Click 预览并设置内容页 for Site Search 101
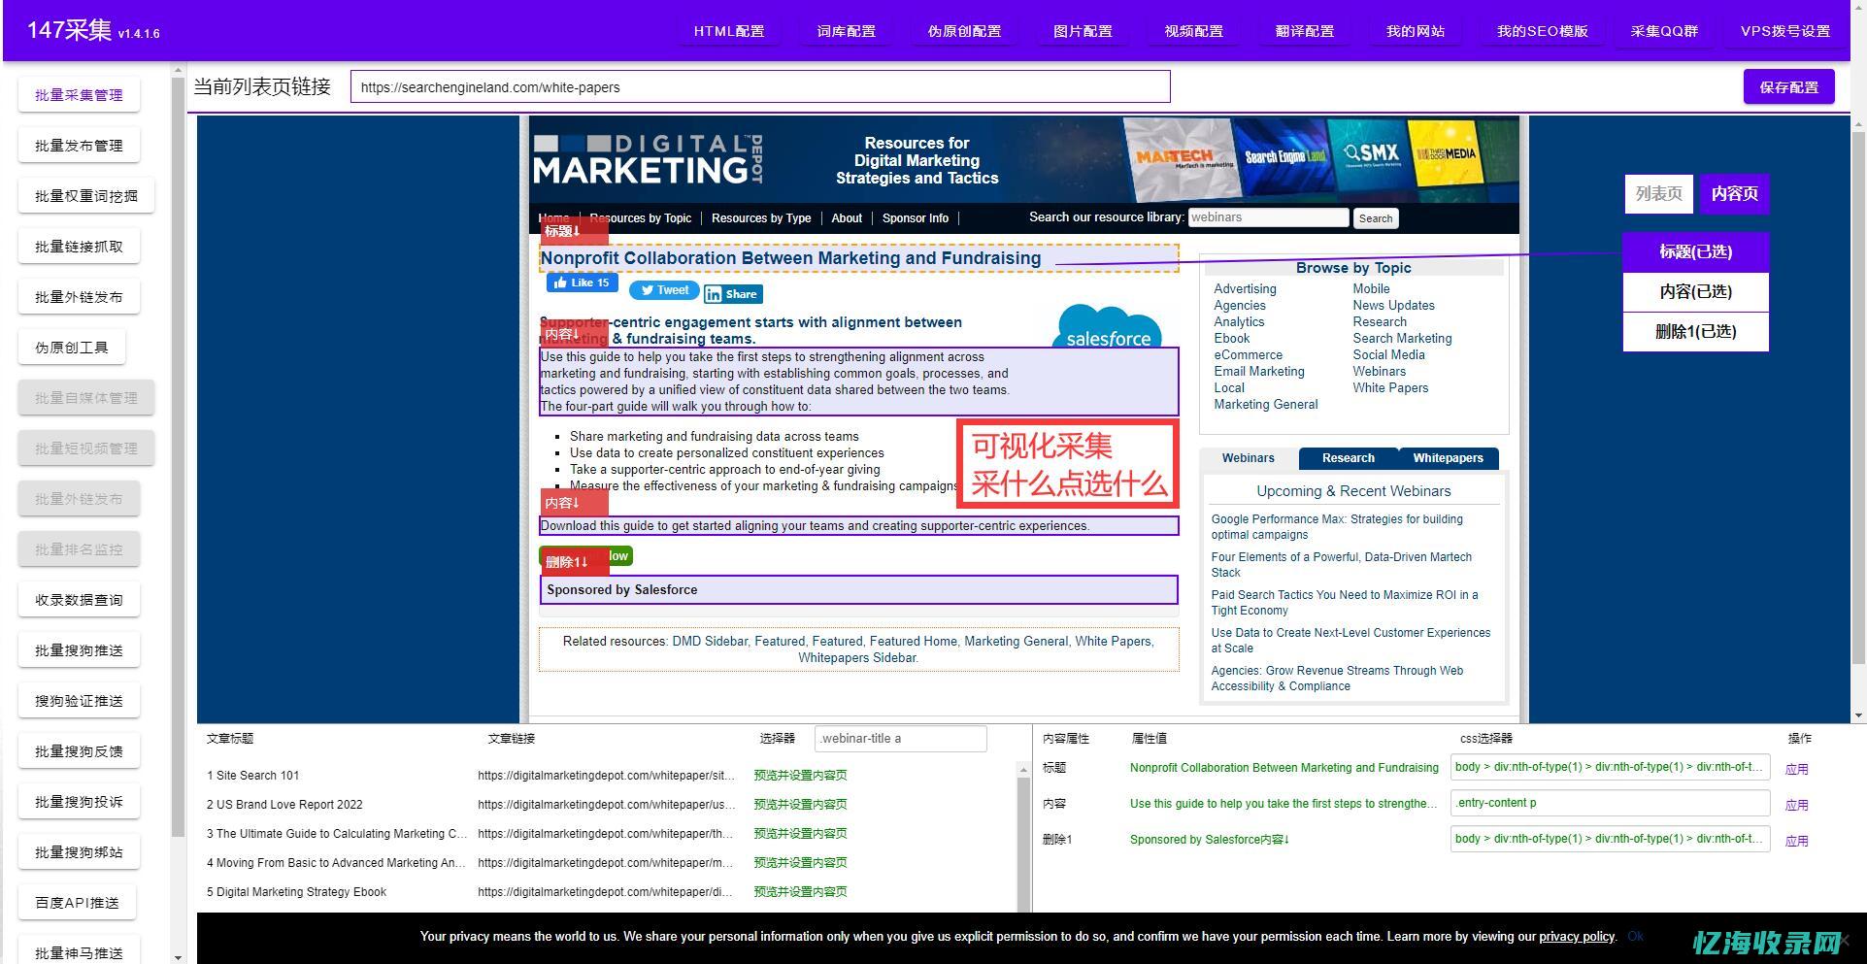Image resolution: width=1867 pixels, height=964 pixels. (x=800, y=776)
